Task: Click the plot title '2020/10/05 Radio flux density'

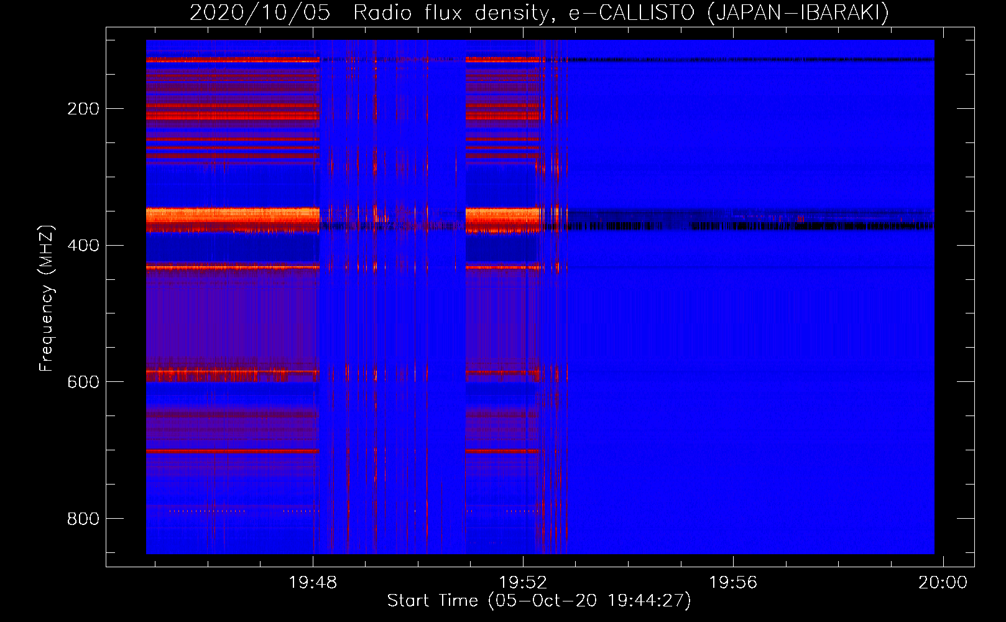Action: tap(539, 12)
